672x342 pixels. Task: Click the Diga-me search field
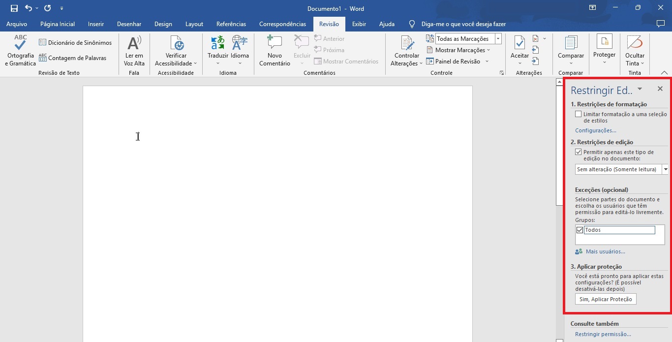pos(463,24)
